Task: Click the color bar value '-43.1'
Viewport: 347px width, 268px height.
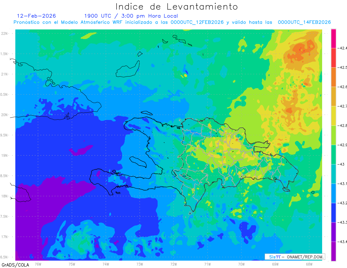Action: click(x=342, y=184)
